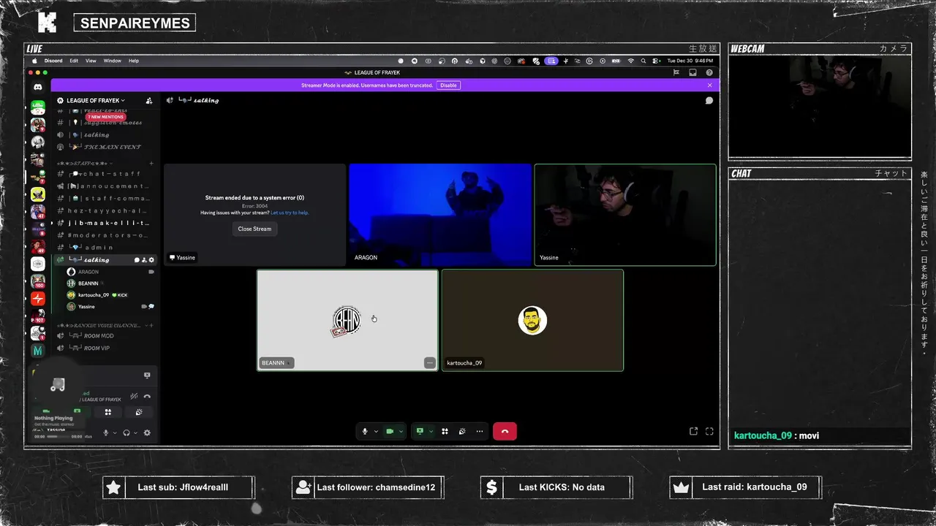Follow the 'Let us try to help' link
936x526 pixels.
pos(290,213)
